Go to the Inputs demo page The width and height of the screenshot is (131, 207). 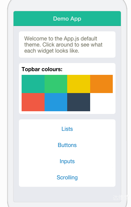click(x=67, y=161)
